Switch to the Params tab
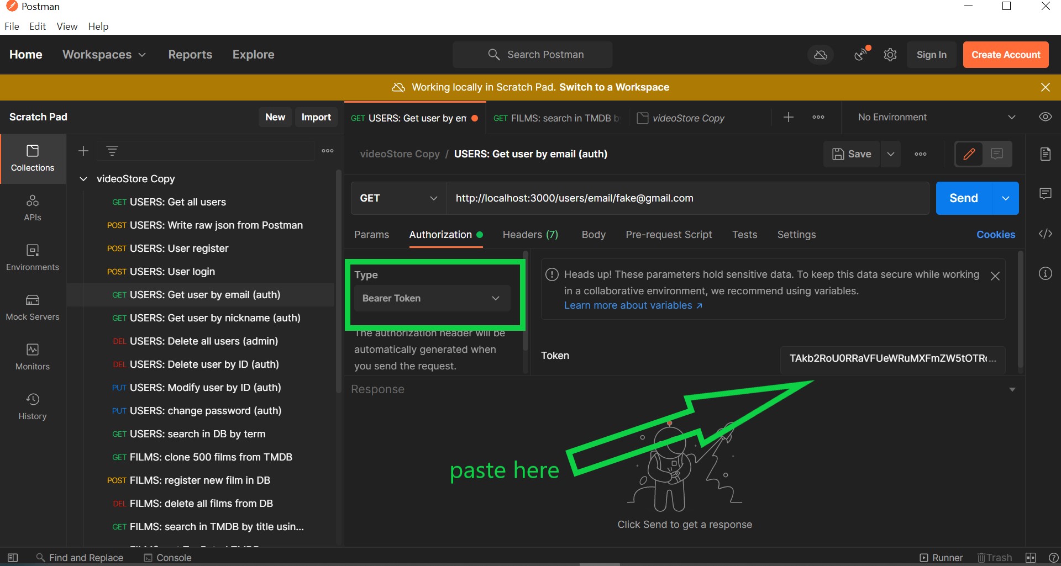 (x=371, y=235)
